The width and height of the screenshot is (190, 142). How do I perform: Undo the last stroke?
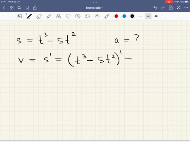tap(155, 8)
